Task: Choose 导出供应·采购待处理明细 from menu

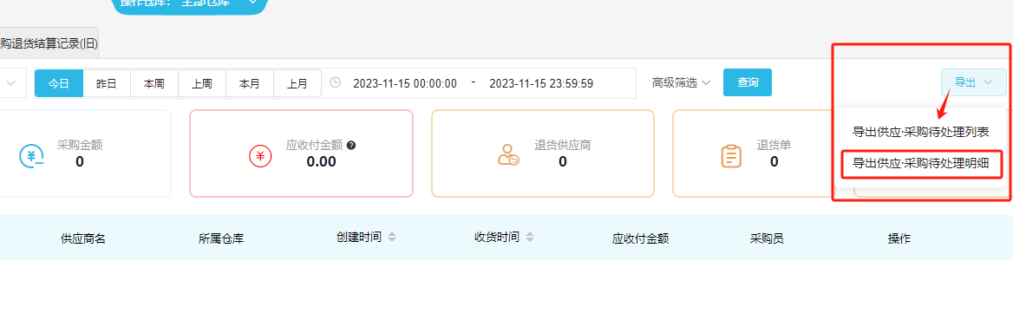Action: [x=920, y=163]
